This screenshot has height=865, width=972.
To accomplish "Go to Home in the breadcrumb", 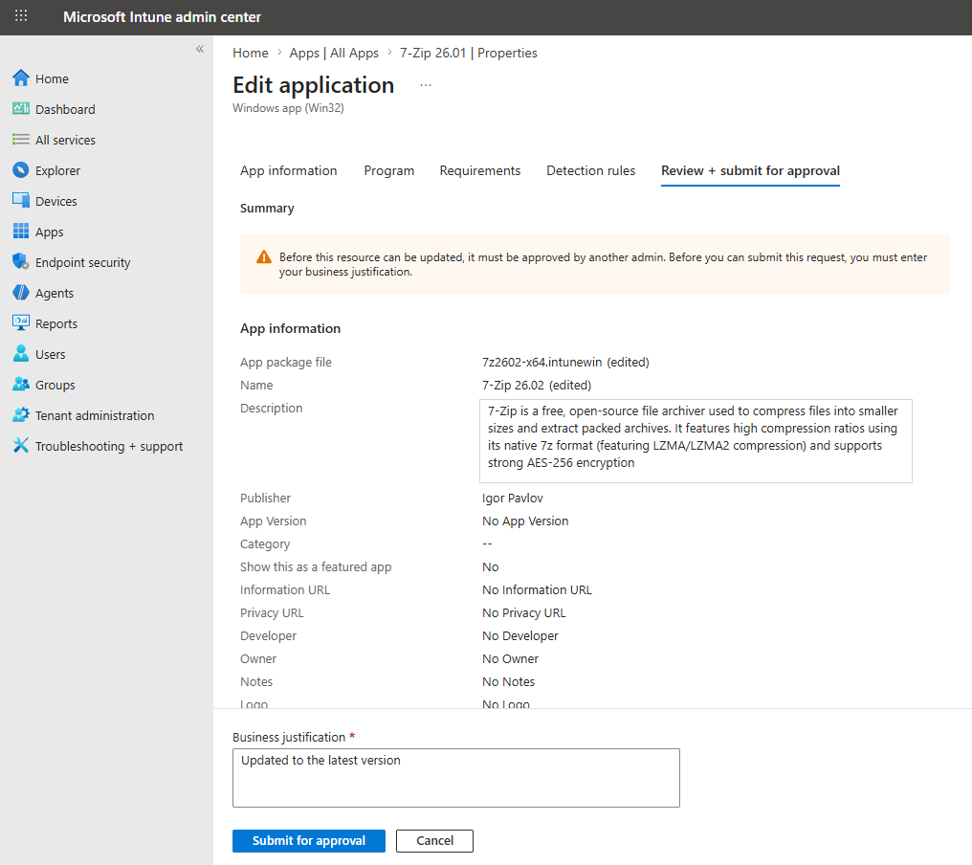I will [x=251, y=53].
